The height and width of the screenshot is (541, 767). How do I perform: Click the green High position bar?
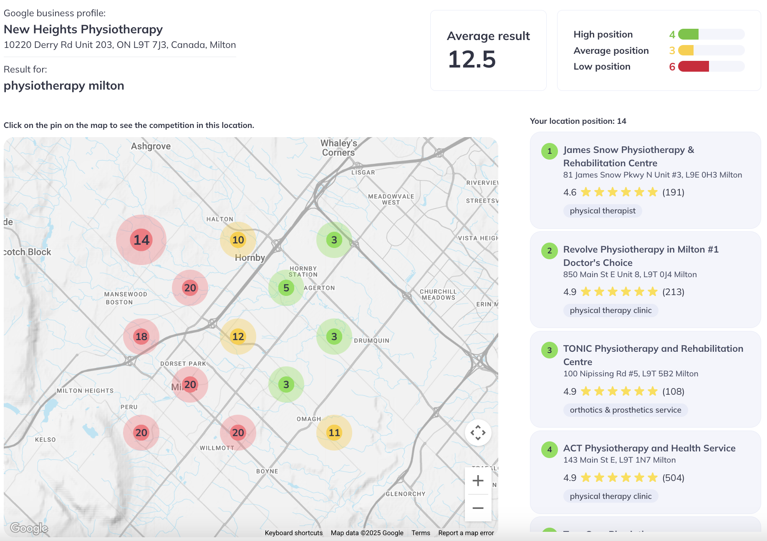coord(688,34)
